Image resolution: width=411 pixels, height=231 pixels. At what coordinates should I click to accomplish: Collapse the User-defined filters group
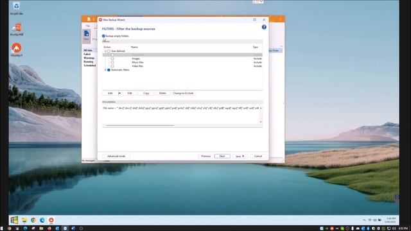pos(105,51)
